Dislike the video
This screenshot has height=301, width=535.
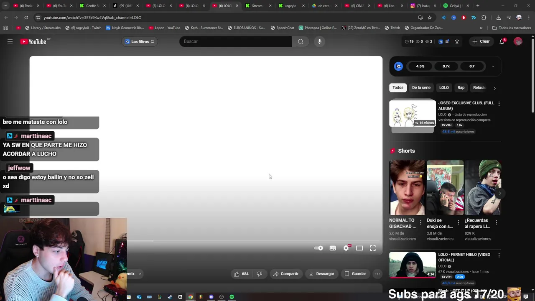click(260, 274)
